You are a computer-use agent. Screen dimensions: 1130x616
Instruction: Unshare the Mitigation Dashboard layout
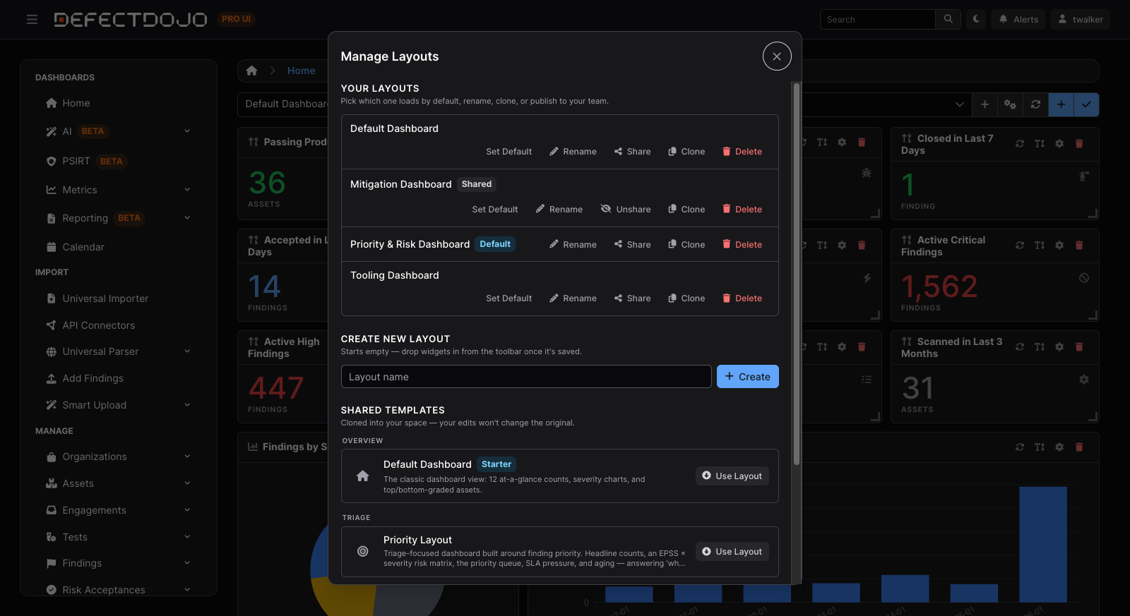[626, 210]
